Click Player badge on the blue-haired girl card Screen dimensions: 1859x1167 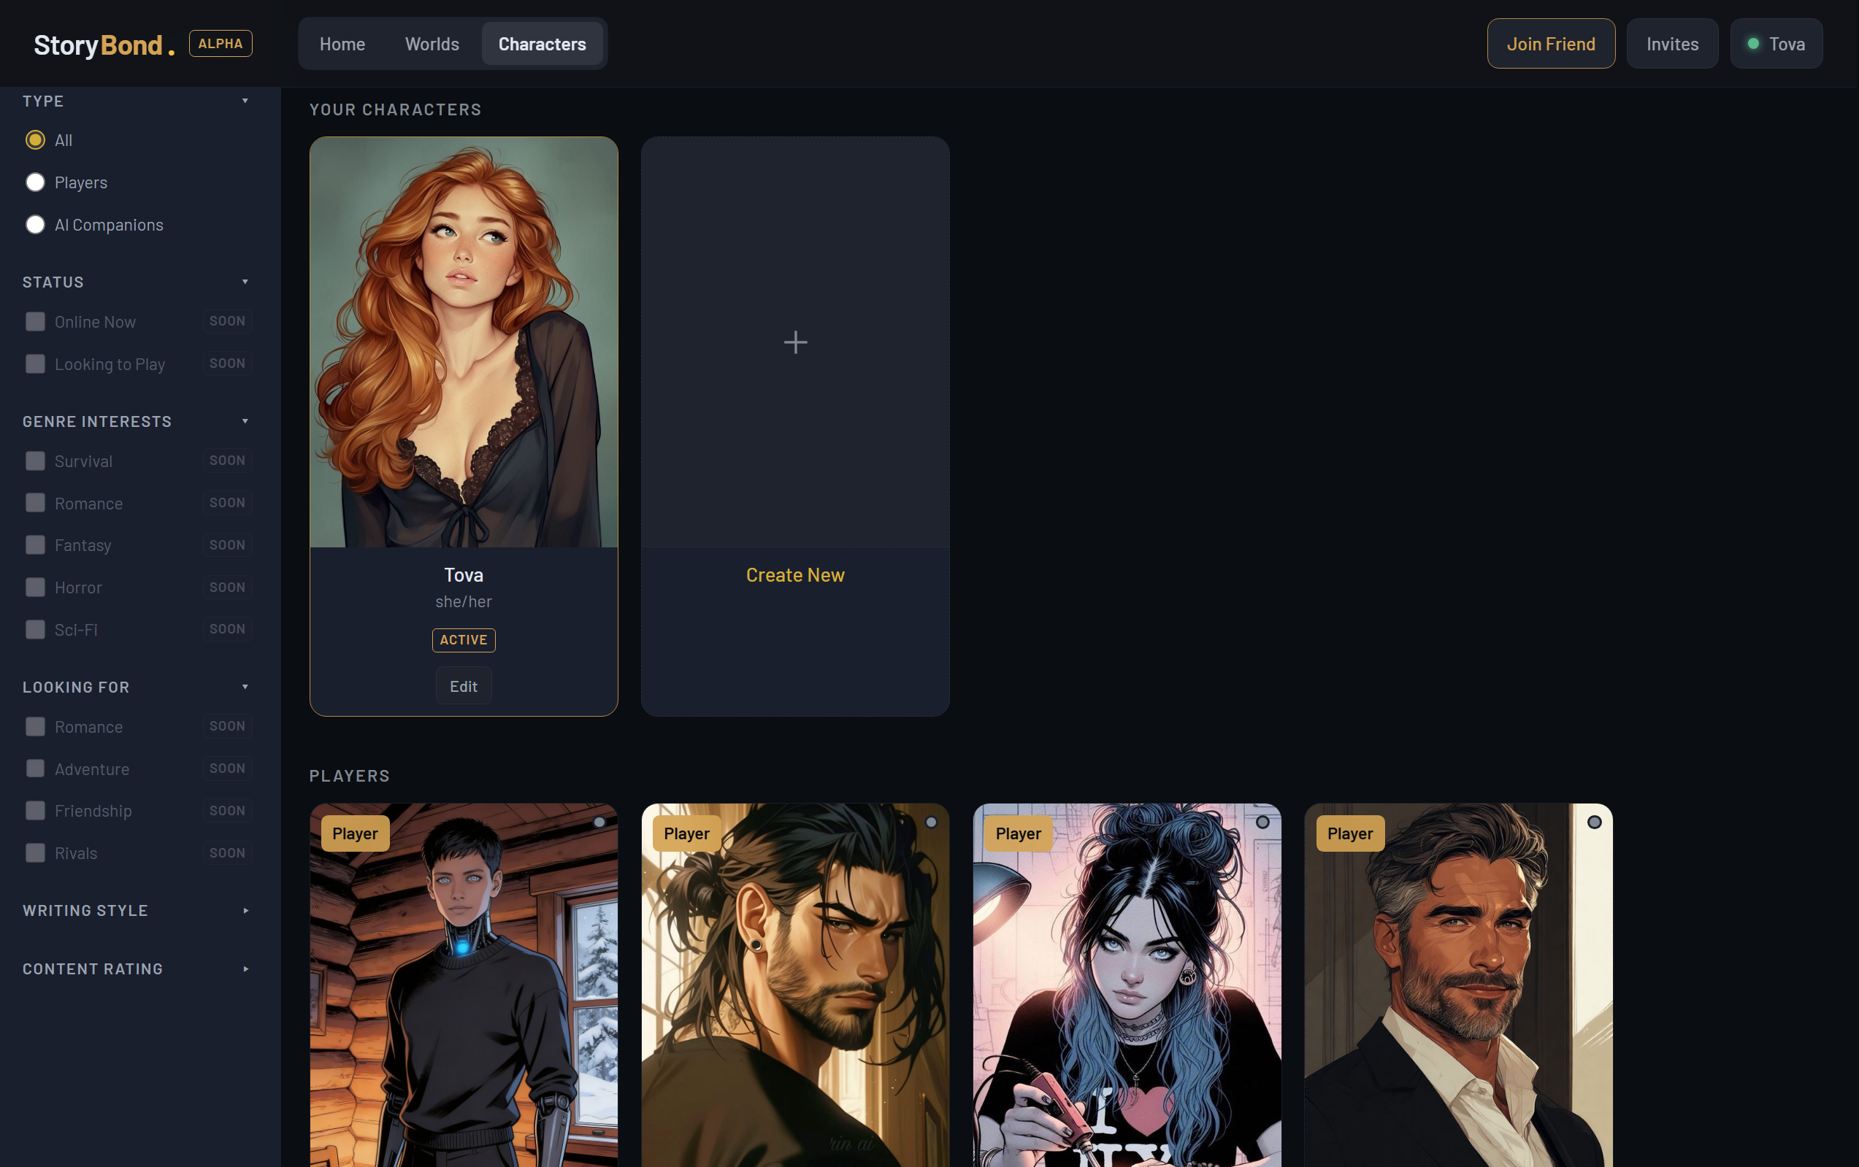tap(1019, 833)
